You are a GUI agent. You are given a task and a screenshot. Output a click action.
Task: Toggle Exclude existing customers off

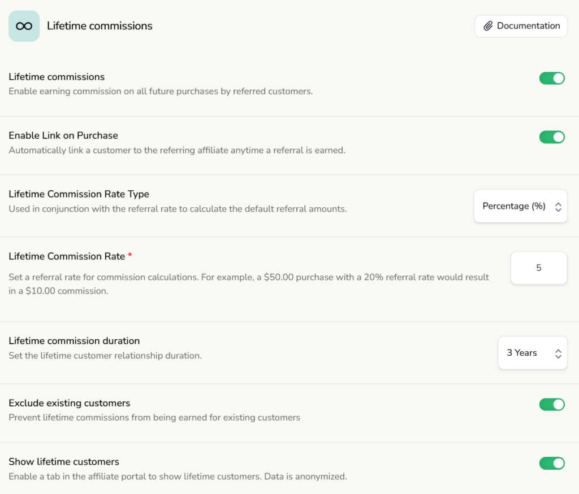[x=552, y=404]
